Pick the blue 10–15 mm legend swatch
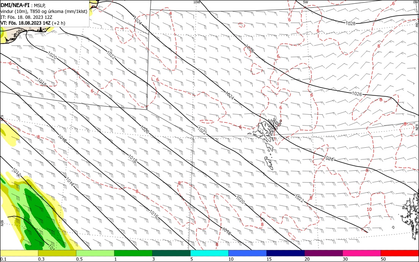 coord(248,253)
